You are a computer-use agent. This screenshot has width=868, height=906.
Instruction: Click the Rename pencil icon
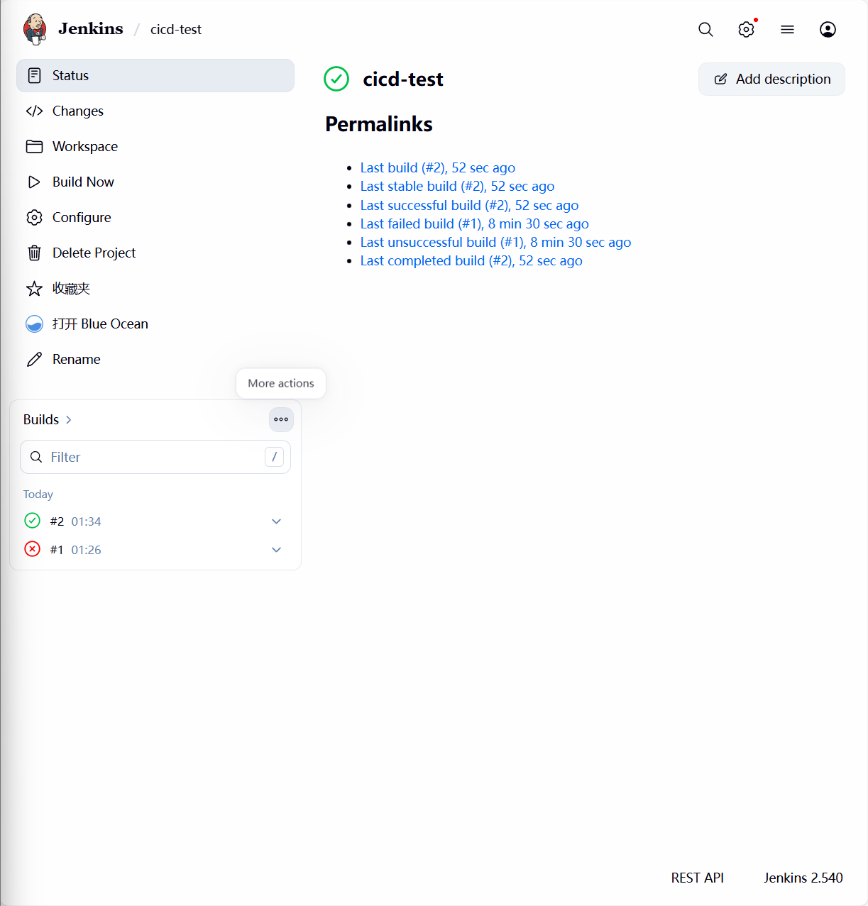pyautogui.click(x=34, y=359)
